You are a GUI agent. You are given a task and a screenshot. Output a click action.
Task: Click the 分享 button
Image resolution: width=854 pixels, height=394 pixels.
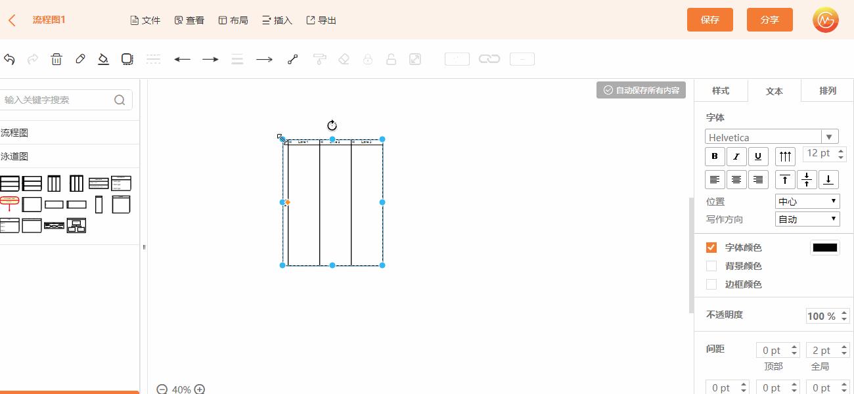click(769, 20)
